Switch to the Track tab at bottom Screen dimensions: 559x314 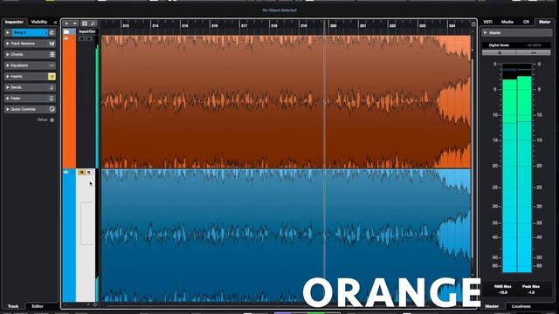click(13, 306)
